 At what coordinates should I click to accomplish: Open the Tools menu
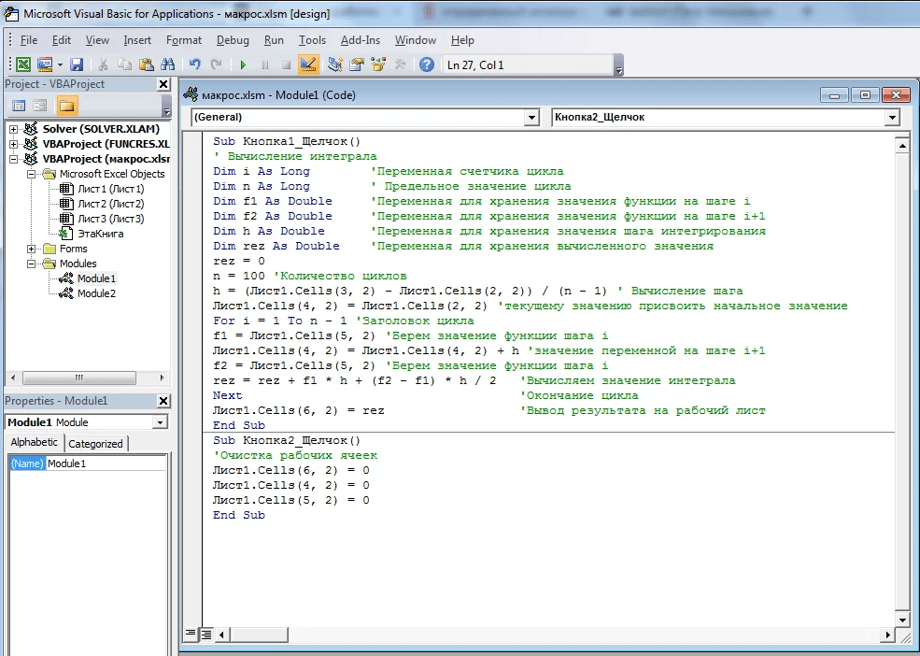click(x=312, y=40)
